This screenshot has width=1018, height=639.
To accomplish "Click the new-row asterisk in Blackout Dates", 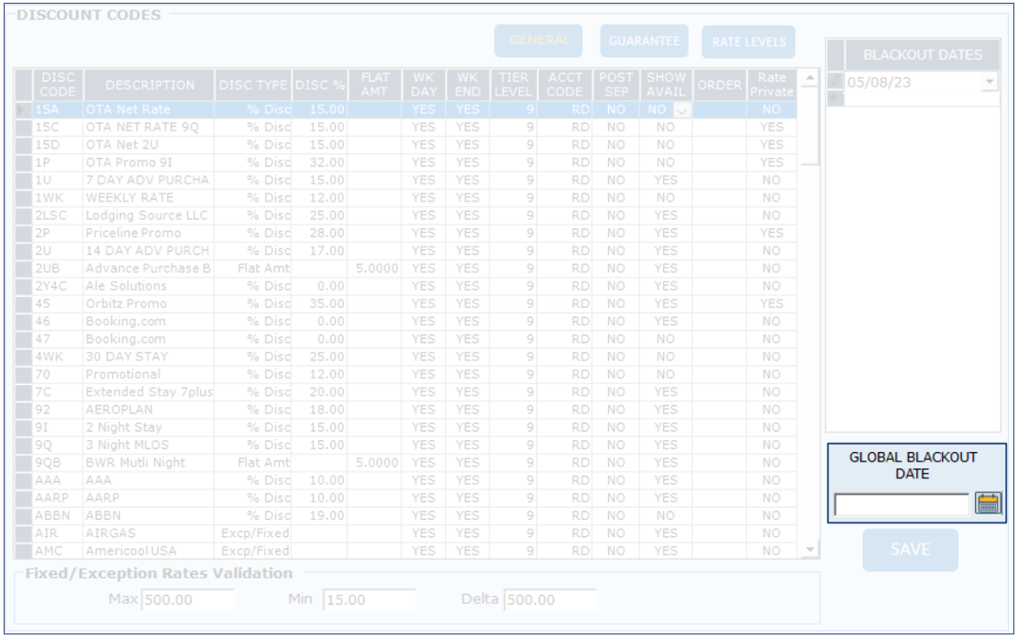I will pyautogui.click(x=835, y=98).
